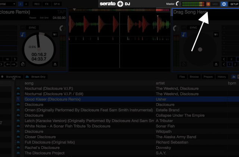Click the beat jump forward icon
The height and width of the screenshot is (157, 239).
pos(14,64)
